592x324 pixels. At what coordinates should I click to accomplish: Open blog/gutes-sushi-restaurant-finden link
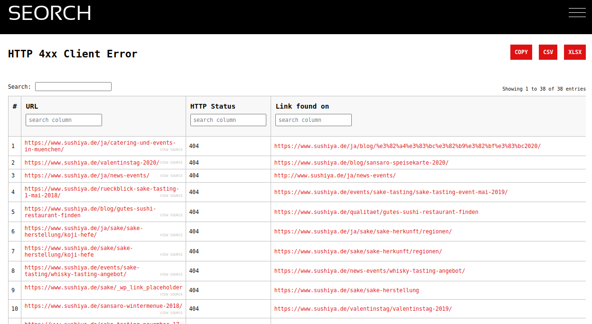(x=90, y=212)
